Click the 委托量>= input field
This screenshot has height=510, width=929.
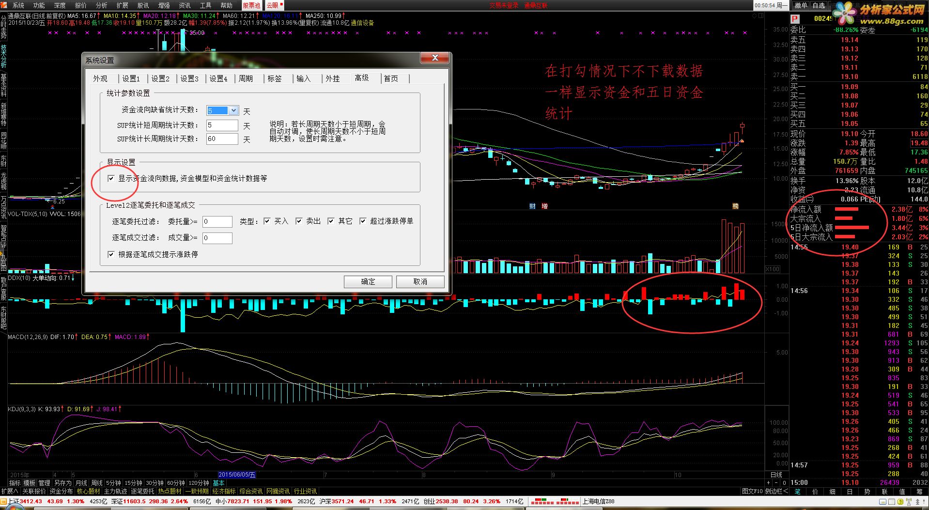pyautogui.click(x=217, y=221)
